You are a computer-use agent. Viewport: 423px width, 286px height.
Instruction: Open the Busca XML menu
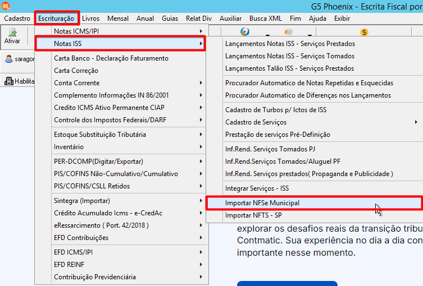point(266,19)
